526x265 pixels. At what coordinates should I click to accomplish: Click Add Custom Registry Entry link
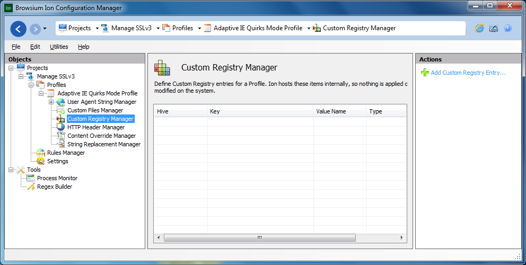tap(468, 73)
